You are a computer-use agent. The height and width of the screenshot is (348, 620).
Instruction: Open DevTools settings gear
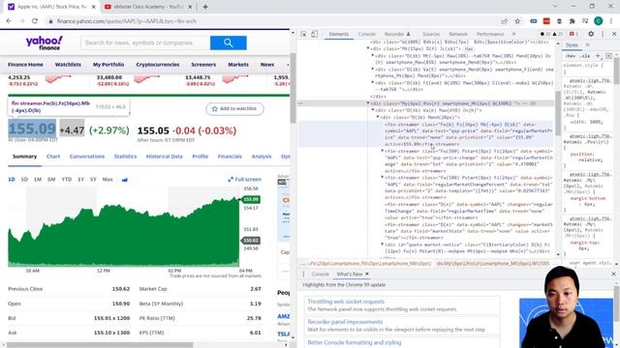591,34
